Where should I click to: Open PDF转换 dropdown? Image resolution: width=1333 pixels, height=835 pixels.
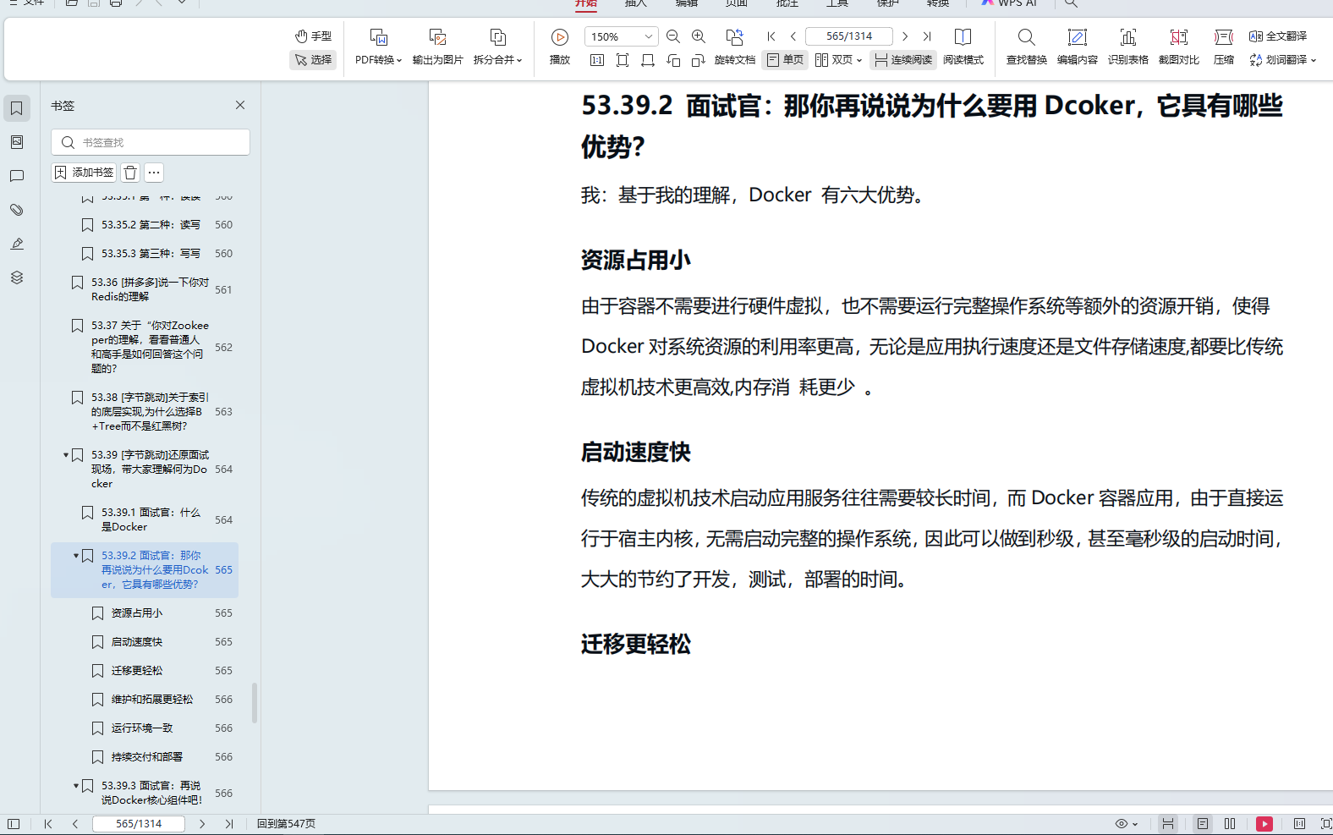point(378,47)
